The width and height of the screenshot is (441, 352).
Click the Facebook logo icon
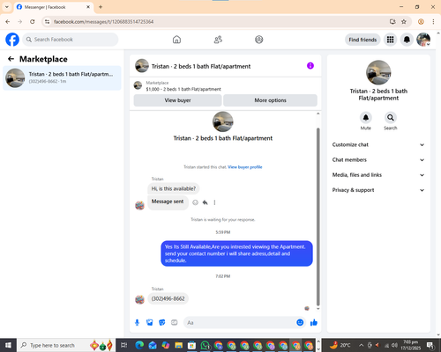coord(12,40)
